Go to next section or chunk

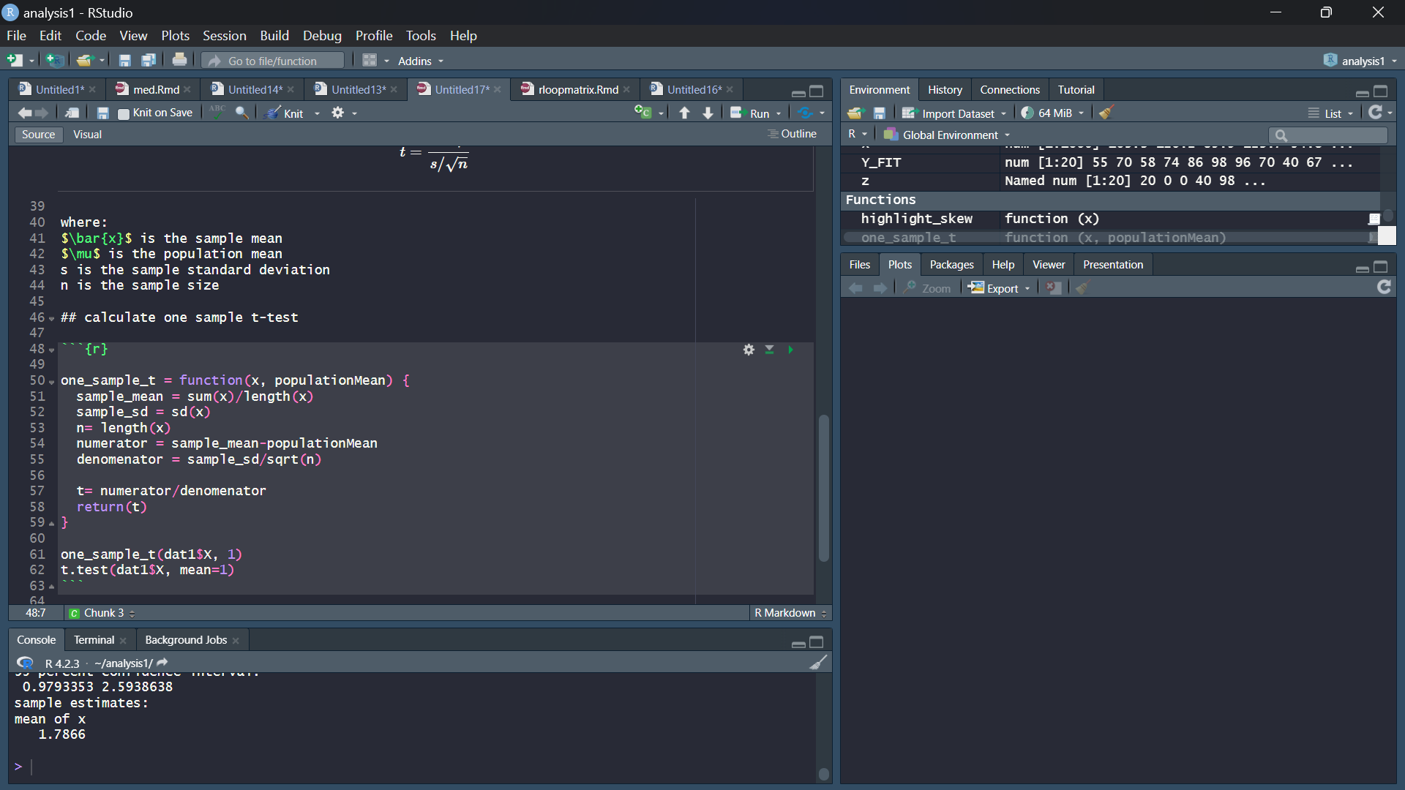[x=708, y=113]
